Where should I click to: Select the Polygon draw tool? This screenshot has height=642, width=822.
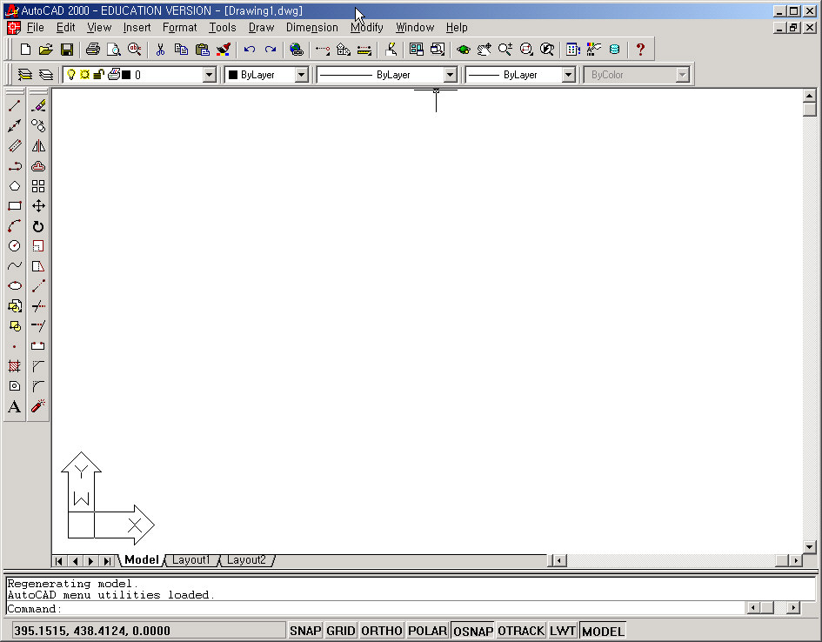(15, 186)
